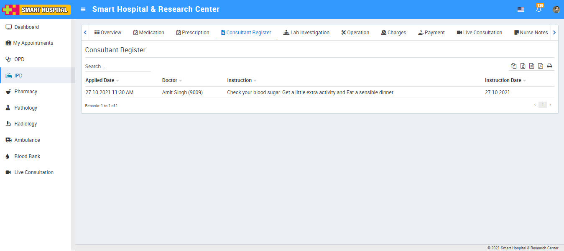Sort by Instruction column header
The image size is (564, 251).
pos(240,80)
